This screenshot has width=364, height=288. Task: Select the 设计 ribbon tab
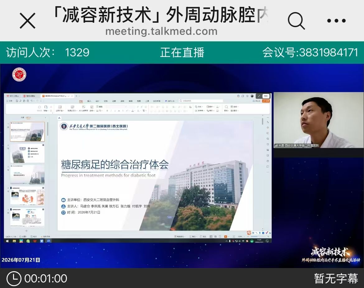click(97, 101)
